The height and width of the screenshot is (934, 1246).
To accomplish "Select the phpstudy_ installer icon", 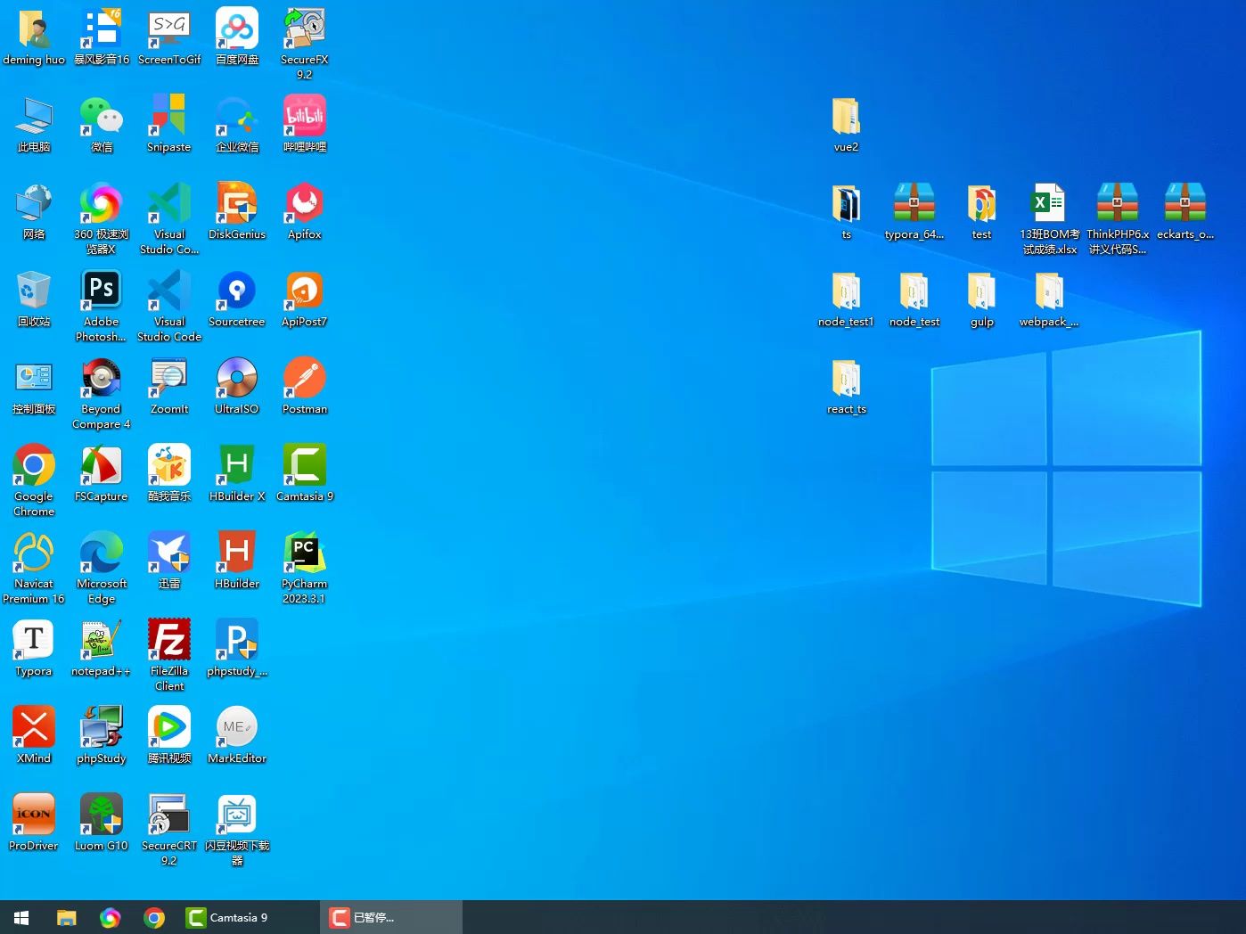I will [x=237, y=649].
